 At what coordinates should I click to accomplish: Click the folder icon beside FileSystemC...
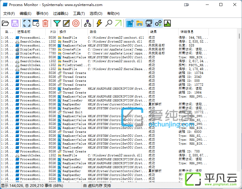coord(60,65)
